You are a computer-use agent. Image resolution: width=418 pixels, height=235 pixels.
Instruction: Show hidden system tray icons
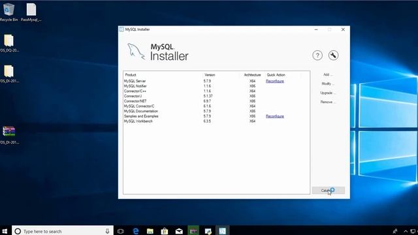[406, 231]
